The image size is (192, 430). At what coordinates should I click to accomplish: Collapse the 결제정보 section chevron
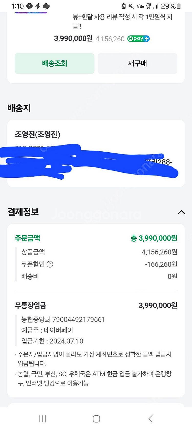[181, 212]
